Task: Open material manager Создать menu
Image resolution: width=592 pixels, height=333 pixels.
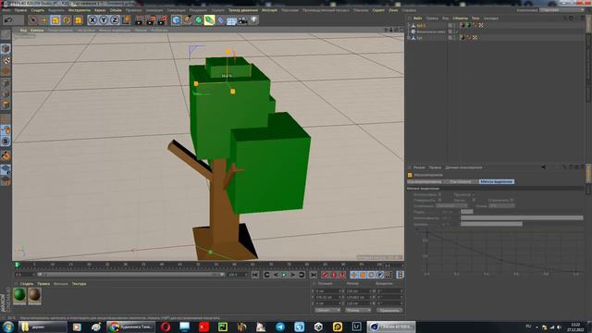Action: 27,284
